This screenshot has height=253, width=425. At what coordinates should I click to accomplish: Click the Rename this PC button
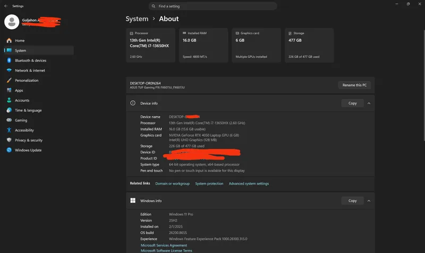[354, 85]
